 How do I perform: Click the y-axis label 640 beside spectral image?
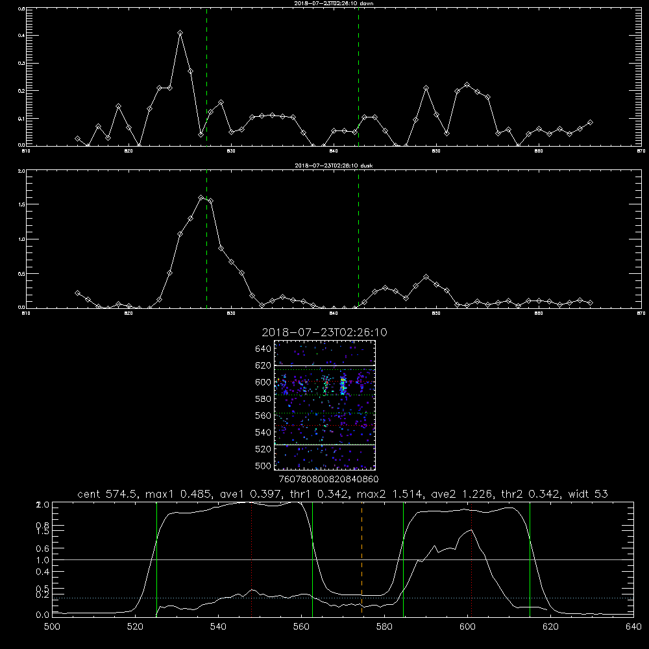pyautogui.click(x=263, y=349)
